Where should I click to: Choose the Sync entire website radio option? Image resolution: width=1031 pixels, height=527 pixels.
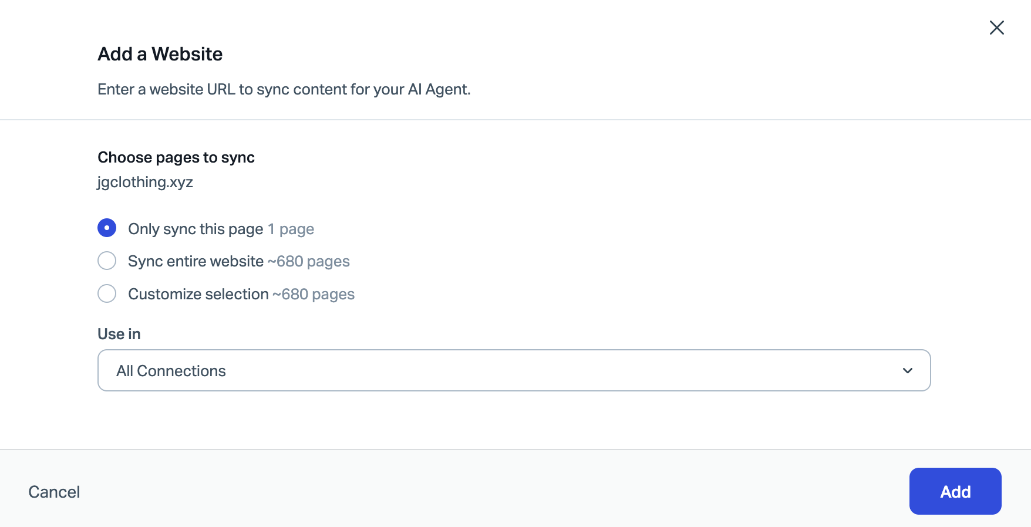(107, 261)
